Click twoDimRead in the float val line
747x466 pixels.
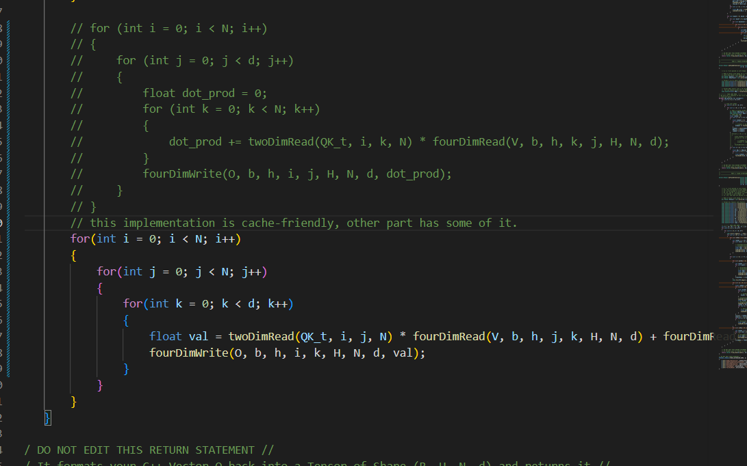[261, 337]
